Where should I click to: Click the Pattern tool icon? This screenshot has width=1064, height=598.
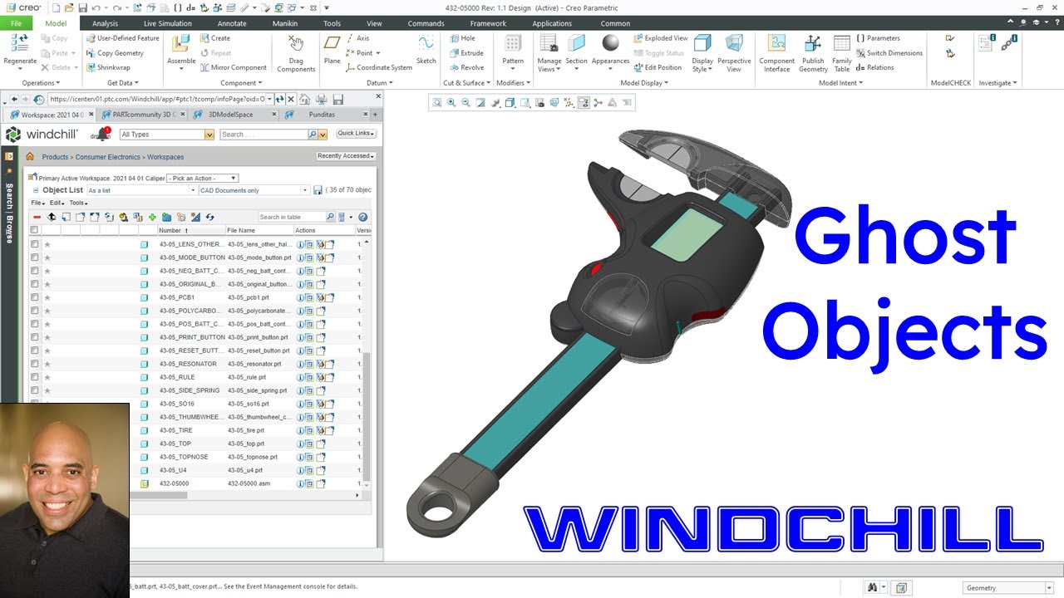tap(513, 44)
